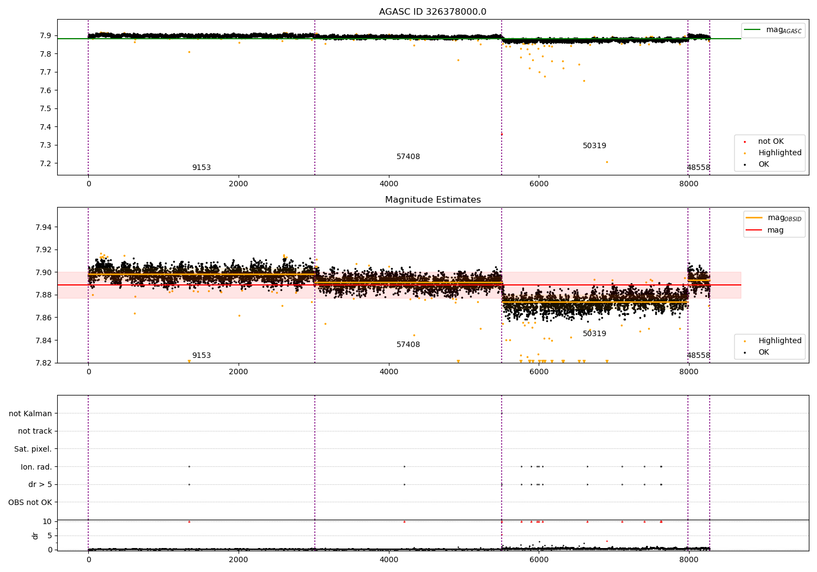Click the obsid label 48558 in Magnitude Estimates plot

[x=698, y=356]
